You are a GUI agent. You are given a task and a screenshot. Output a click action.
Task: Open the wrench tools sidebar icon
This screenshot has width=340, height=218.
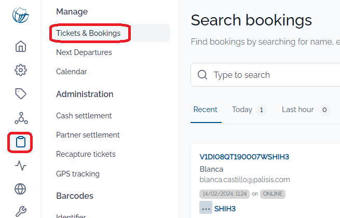(21, 211)
